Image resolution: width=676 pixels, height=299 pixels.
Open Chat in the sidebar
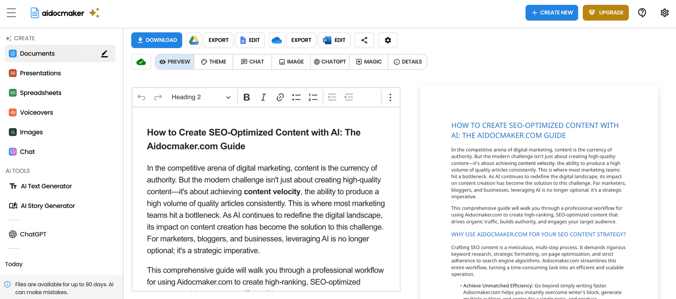coord(60,152)
